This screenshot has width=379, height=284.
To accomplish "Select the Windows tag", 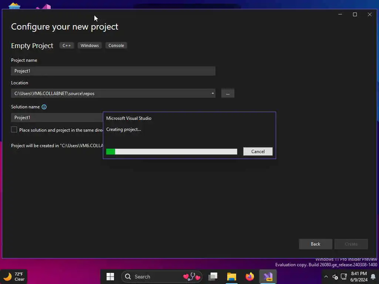I will pyautogui.click(x=90, y=45).
